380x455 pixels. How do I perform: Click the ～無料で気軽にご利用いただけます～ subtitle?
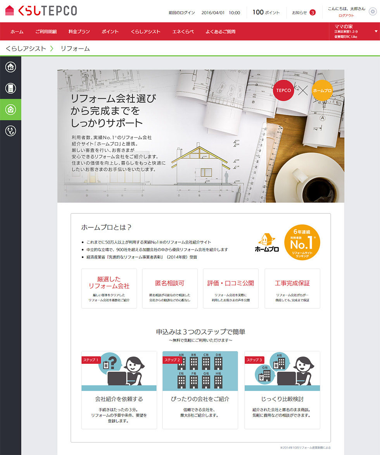click(x=201, y=340)
